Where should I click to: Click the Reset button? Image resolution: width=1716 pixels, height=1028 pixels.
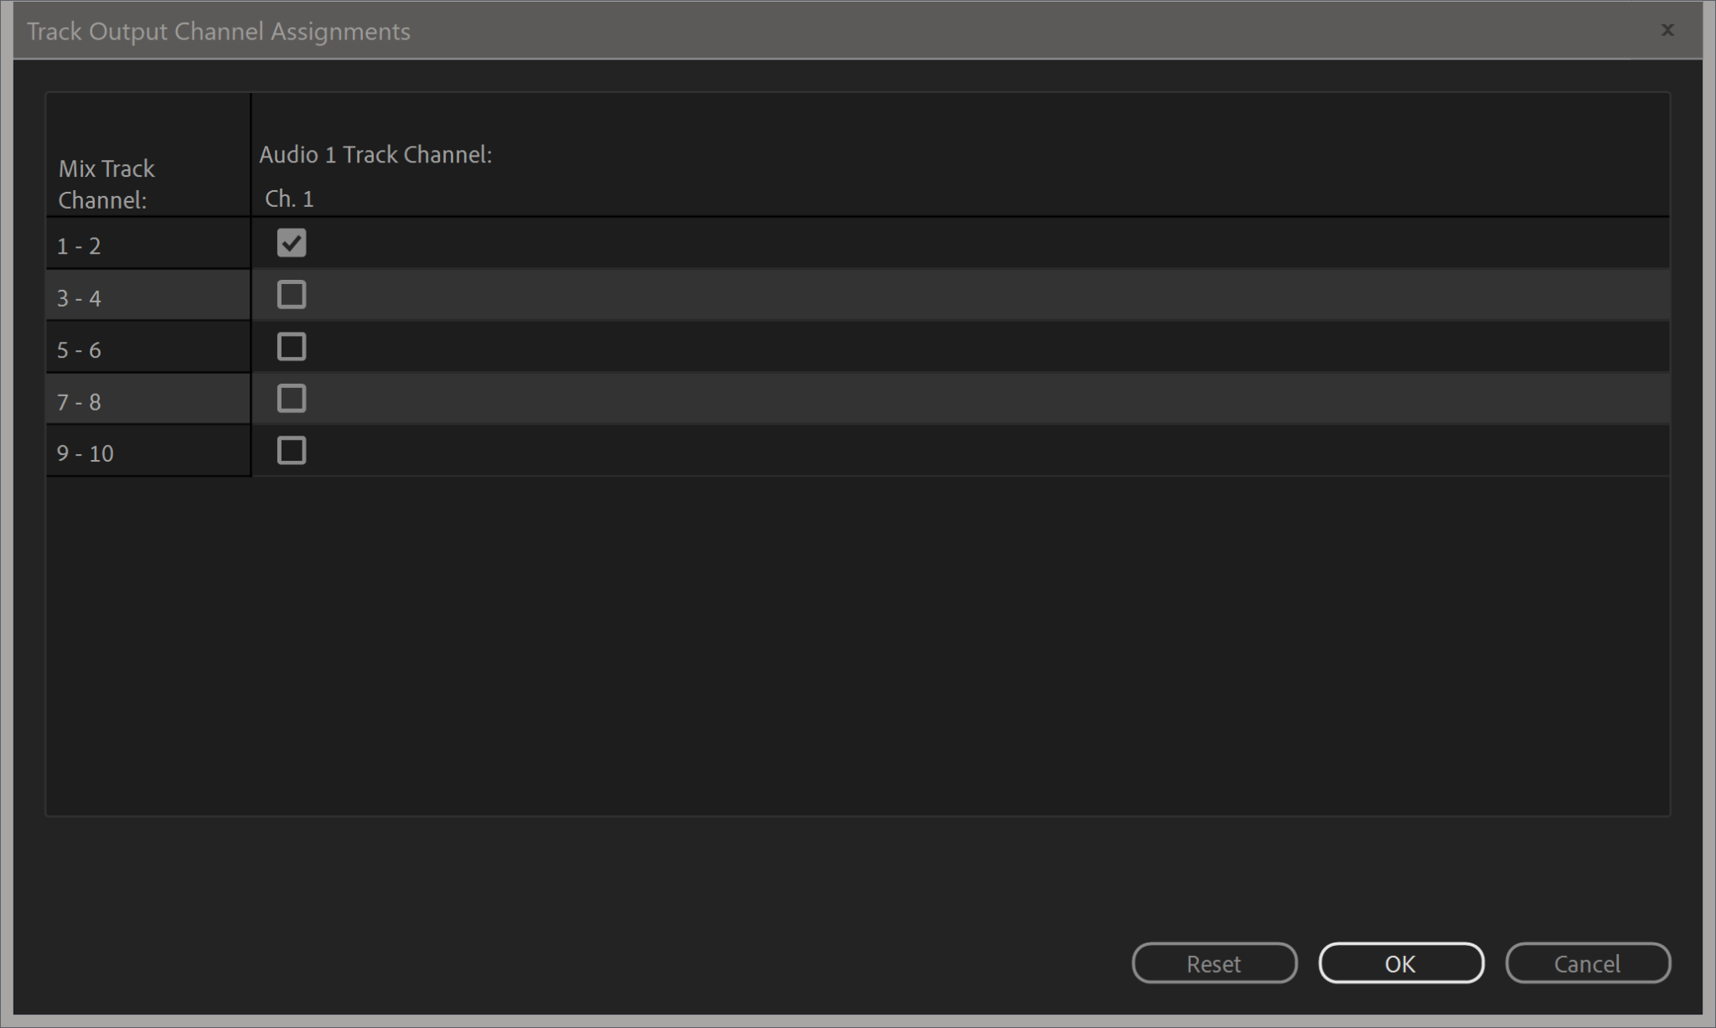[1214, 963]
